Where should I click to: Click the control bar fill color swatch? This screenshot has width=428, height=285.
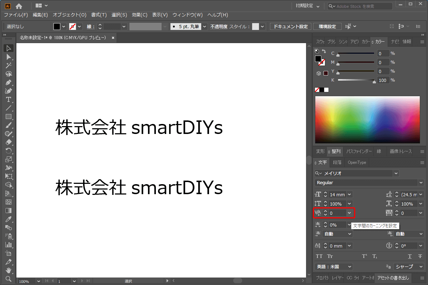(57, 26)
